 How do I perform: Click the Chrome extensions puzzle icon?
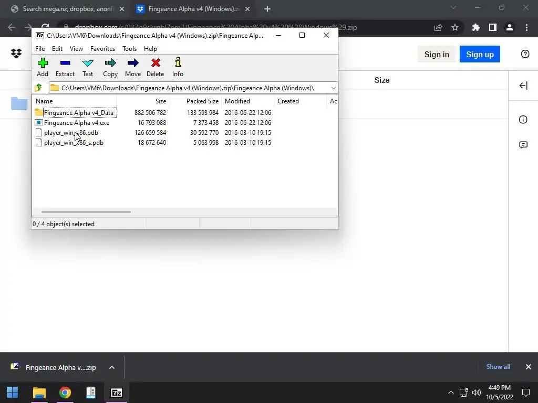(x=475, y=27)
